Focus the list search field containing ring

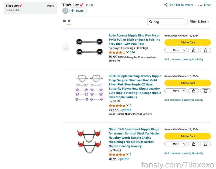click(166, 22)
